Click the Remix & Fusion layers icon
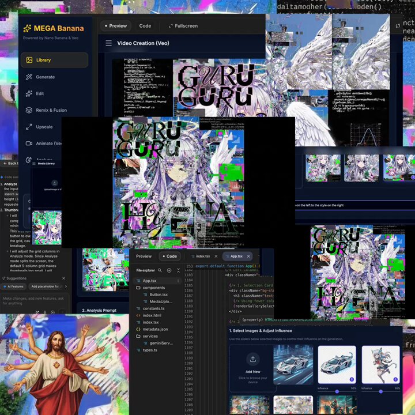Image resolution: width=415 pixels, height=415 pixels. click(29, 110)
